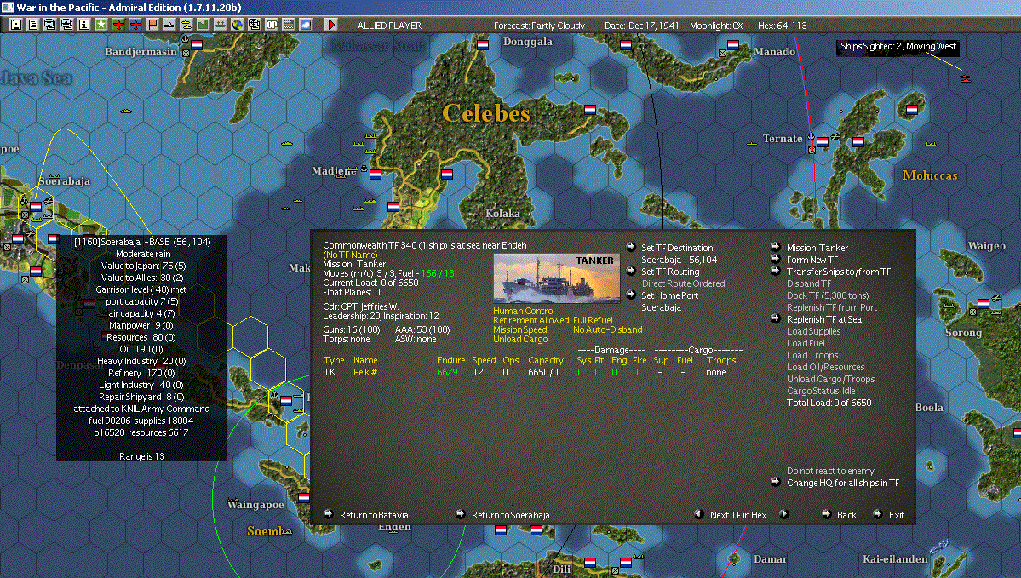Exit the task force dialog
The image size is (1021, 578).
pyautogui.click(x=897, y=515)
